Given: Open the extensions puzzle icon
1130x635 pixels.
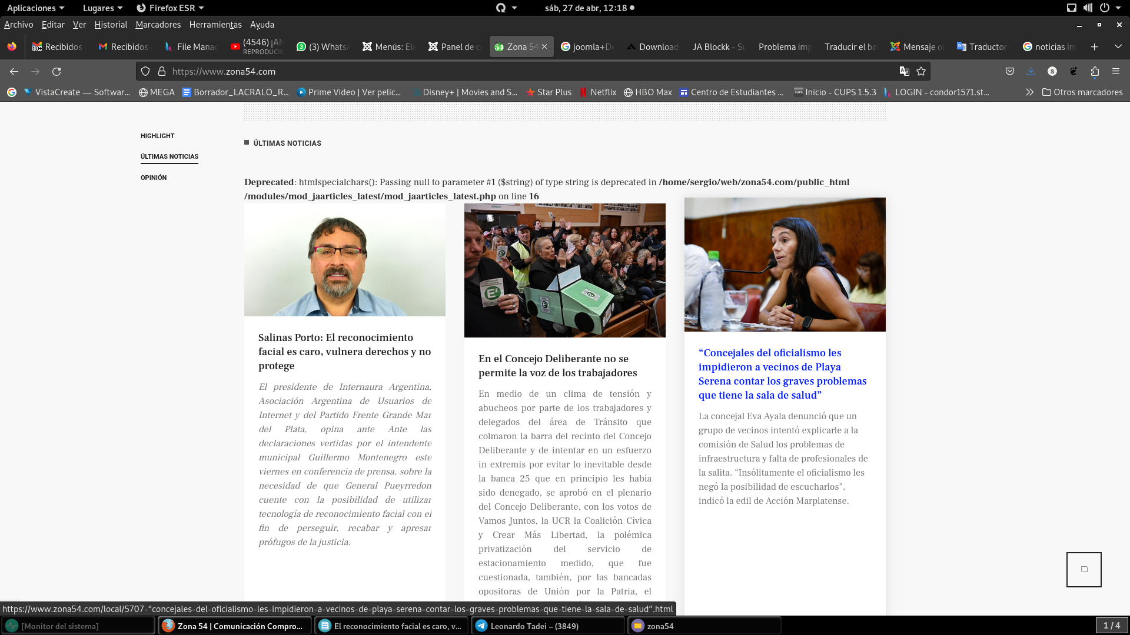Looking at the screenshot, I should [1095, 71].
